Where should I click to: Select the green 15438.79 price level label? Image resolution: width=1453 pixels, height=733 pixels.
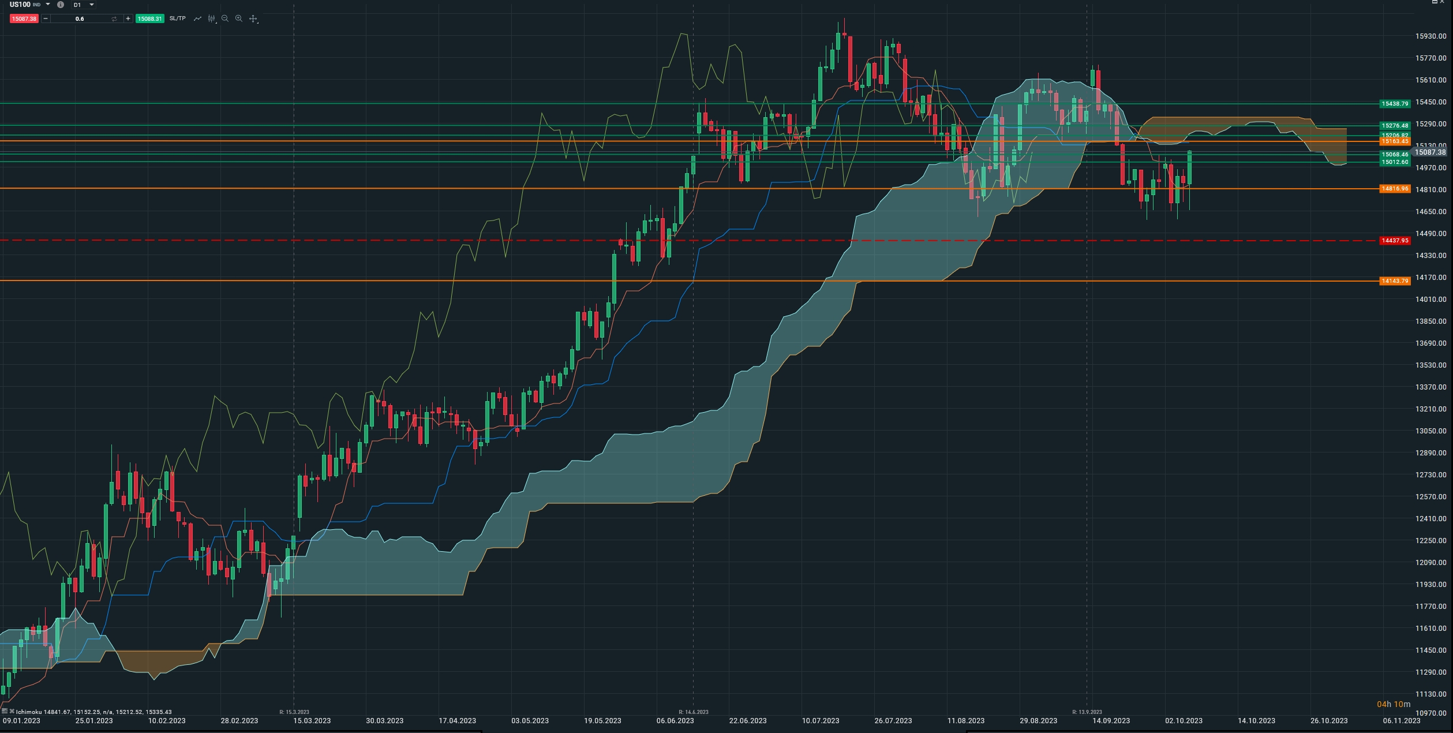[1394, 104]
